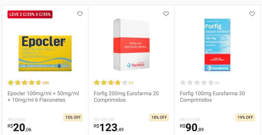Click heart icon on Forfig 100mg card
262x135 pixels.
[252, 14]
